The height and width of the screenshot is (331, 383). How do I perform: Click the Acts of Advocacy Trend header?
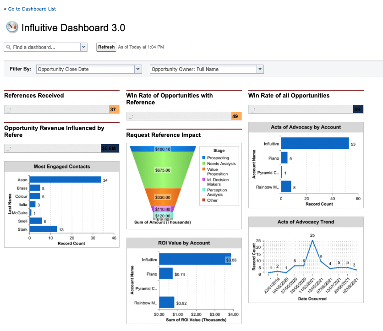click(x=306, y=222)
